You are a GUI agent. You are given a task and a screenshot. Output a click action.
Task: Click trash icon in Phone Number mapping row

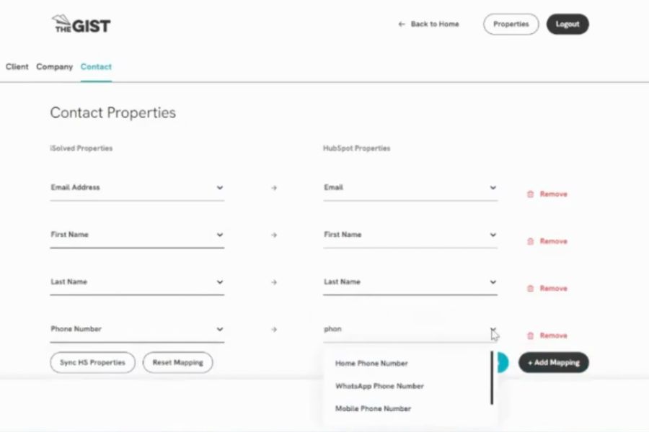[x=530, y=336]
